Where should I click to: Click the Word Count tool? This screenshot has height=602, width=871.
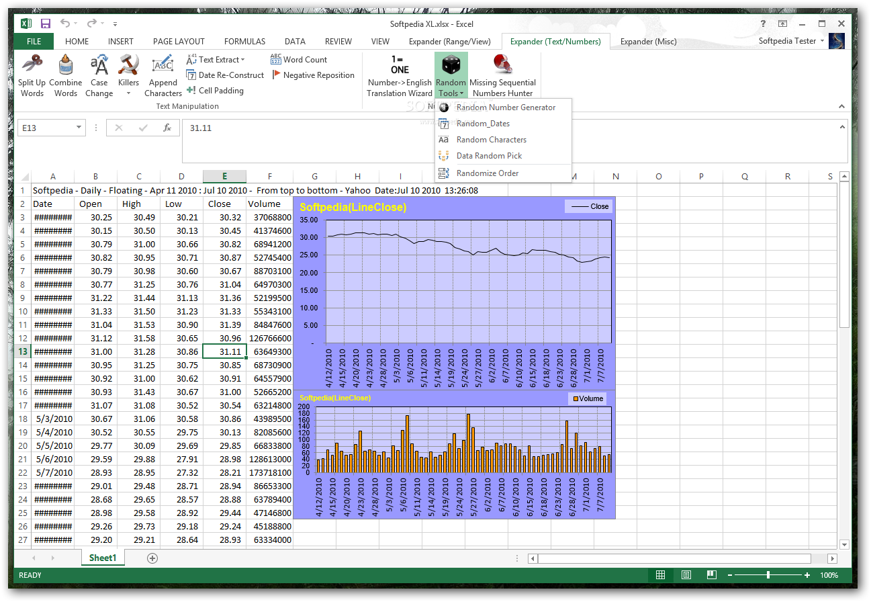(299, 60)
